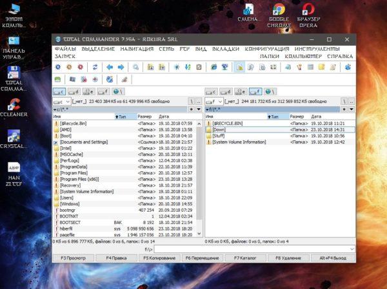Open network neighborhood button in left panel
This screenshot has width=387, height=289.
[118, 92]
